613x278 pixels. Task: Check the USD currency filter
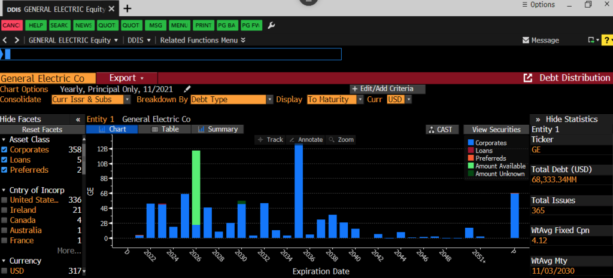click(x=4, y=271)
